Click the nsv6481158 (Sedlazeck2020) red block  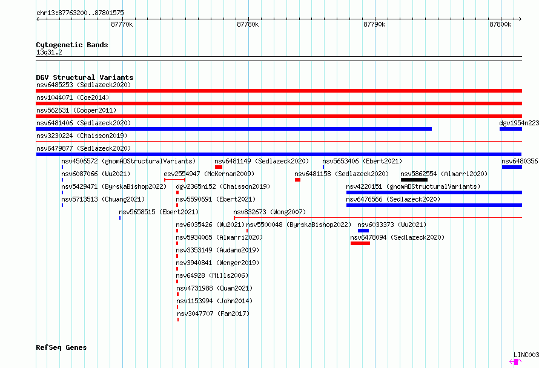pyautogui.click(x=298, y=180)
